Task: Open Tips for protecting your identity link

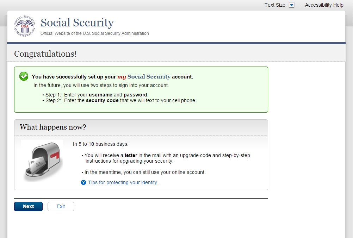Action: 123,182
